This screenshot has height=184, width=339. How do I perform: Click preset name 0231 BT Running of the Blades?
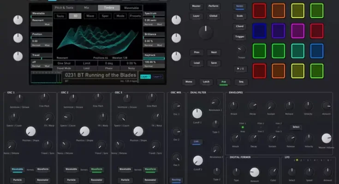[x=101, y=75]
